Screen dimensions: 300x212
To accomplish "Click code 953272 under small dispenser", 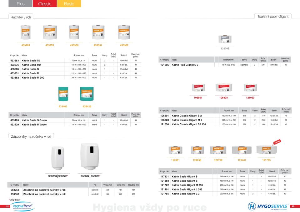I will pos(63,176).
